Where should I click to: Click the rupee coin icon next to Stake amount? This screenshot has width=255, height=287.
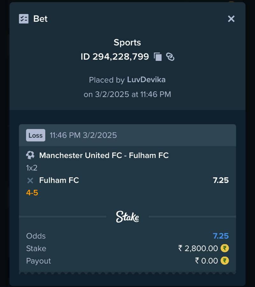point(225,248)
